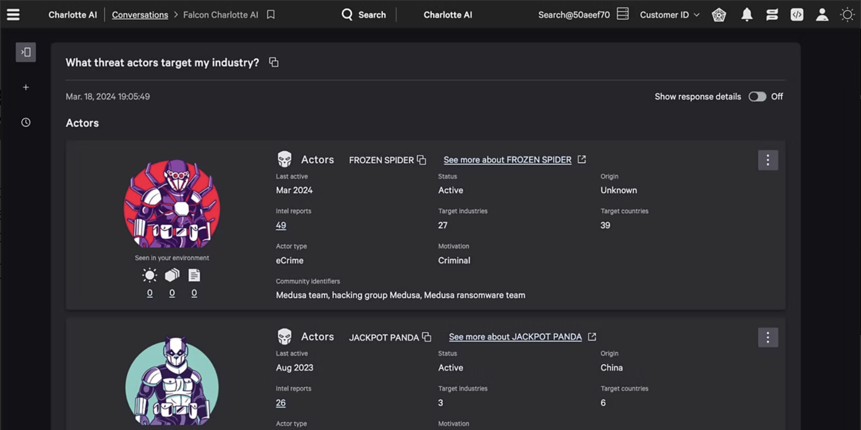Open the server icon beside Search@50aeef70

pyautogui.click(x=623, y=14)
